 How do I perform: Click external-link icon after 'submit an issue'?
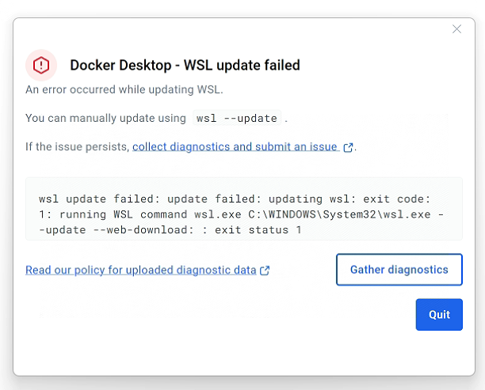(348, 147)
